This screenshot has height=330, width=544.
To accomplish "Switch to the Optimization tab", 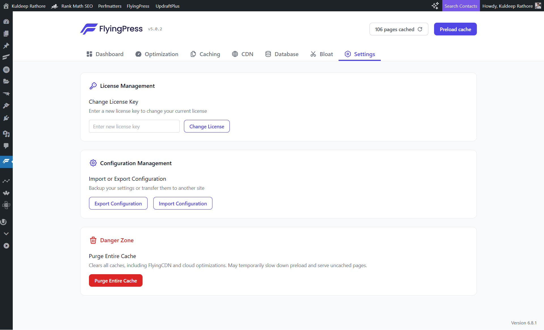I will coord(157,54).
